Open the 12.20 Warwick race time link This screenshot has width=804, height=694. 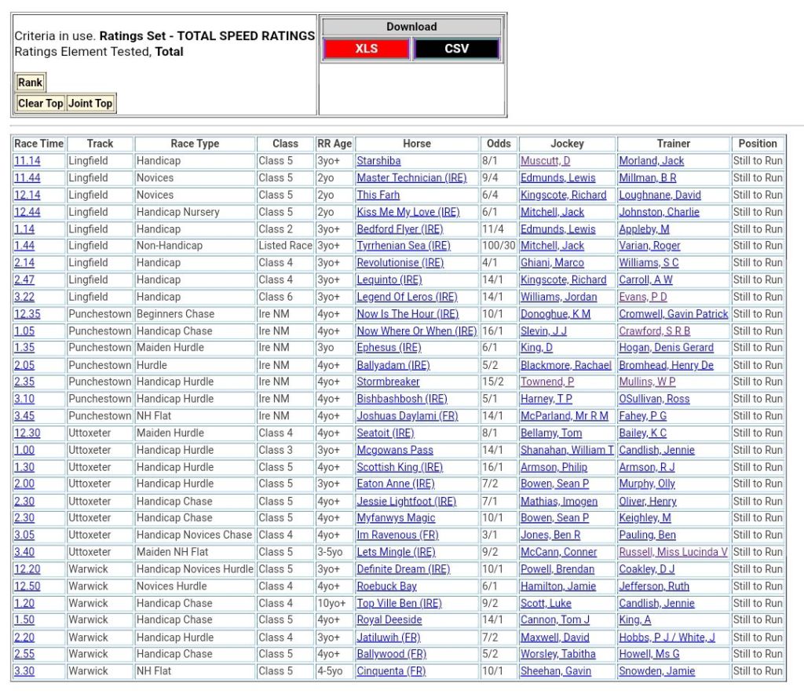(27, 569)
